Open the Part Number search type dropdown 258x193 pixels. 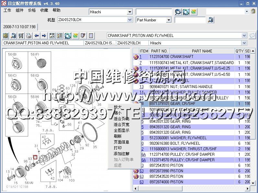point(168,20)
